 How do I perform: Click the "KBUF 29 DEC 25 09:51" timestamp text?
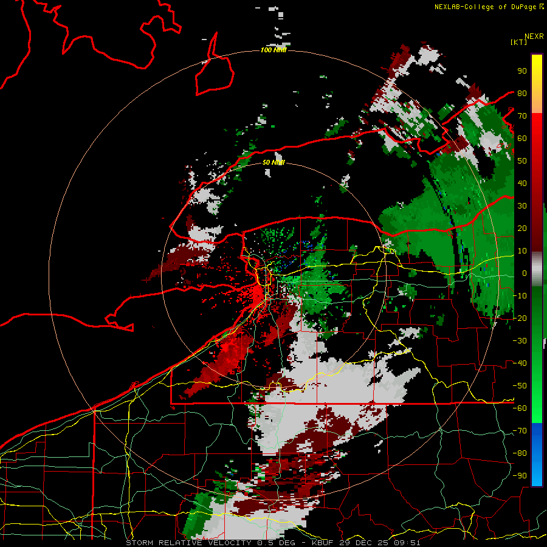coord(366,543)
